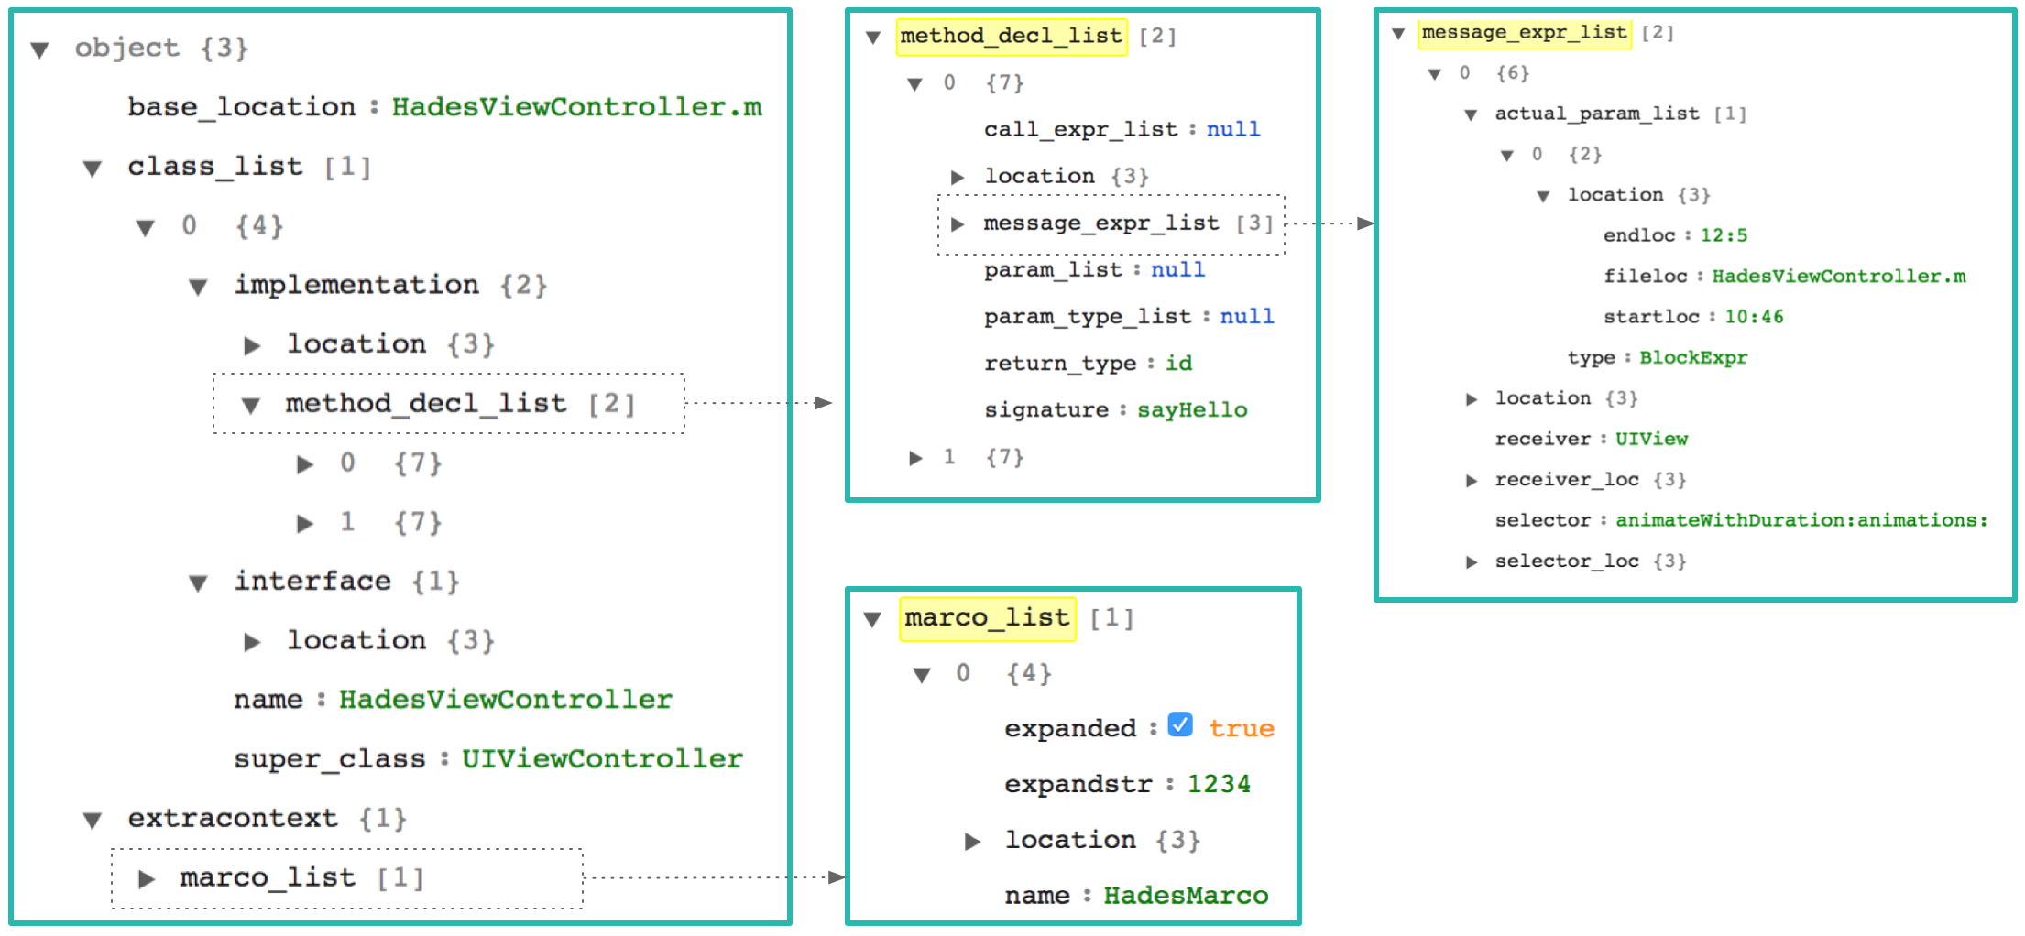
Task: Select startloc value 10:46
Action: (x=1754, y=317)
